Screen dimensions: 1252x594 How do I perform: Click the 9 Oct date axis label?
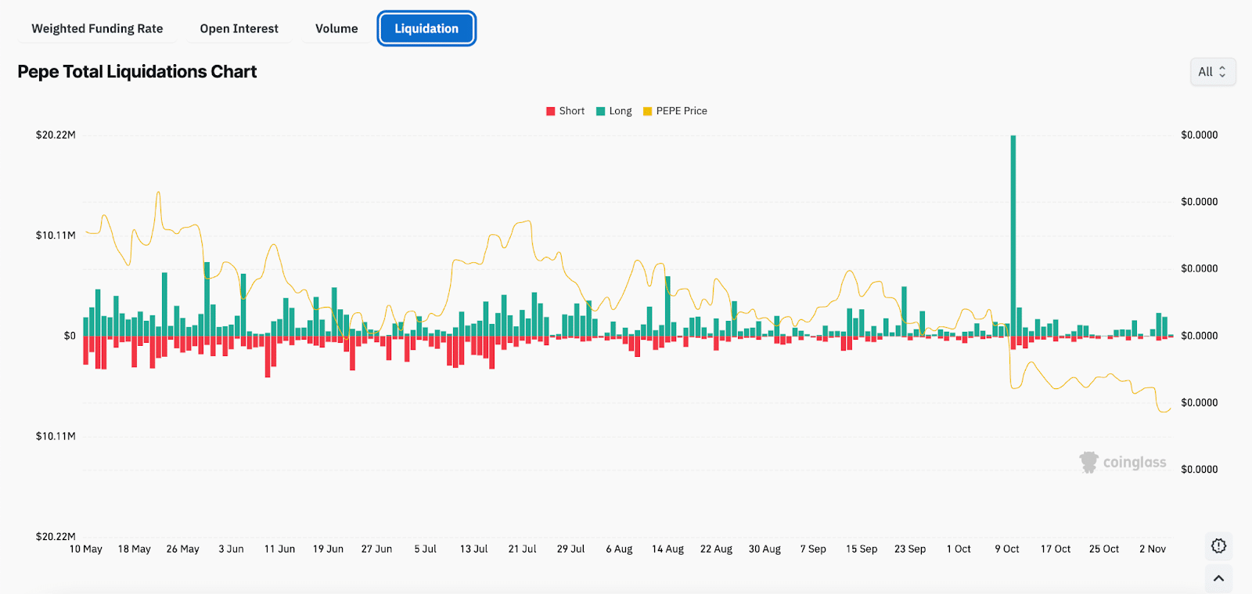coord(1007,549)
